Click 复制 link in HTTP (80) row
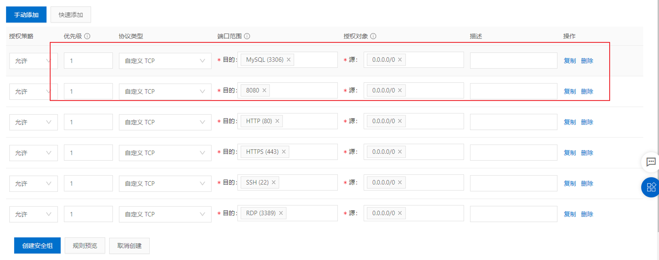 pos(570,122)
